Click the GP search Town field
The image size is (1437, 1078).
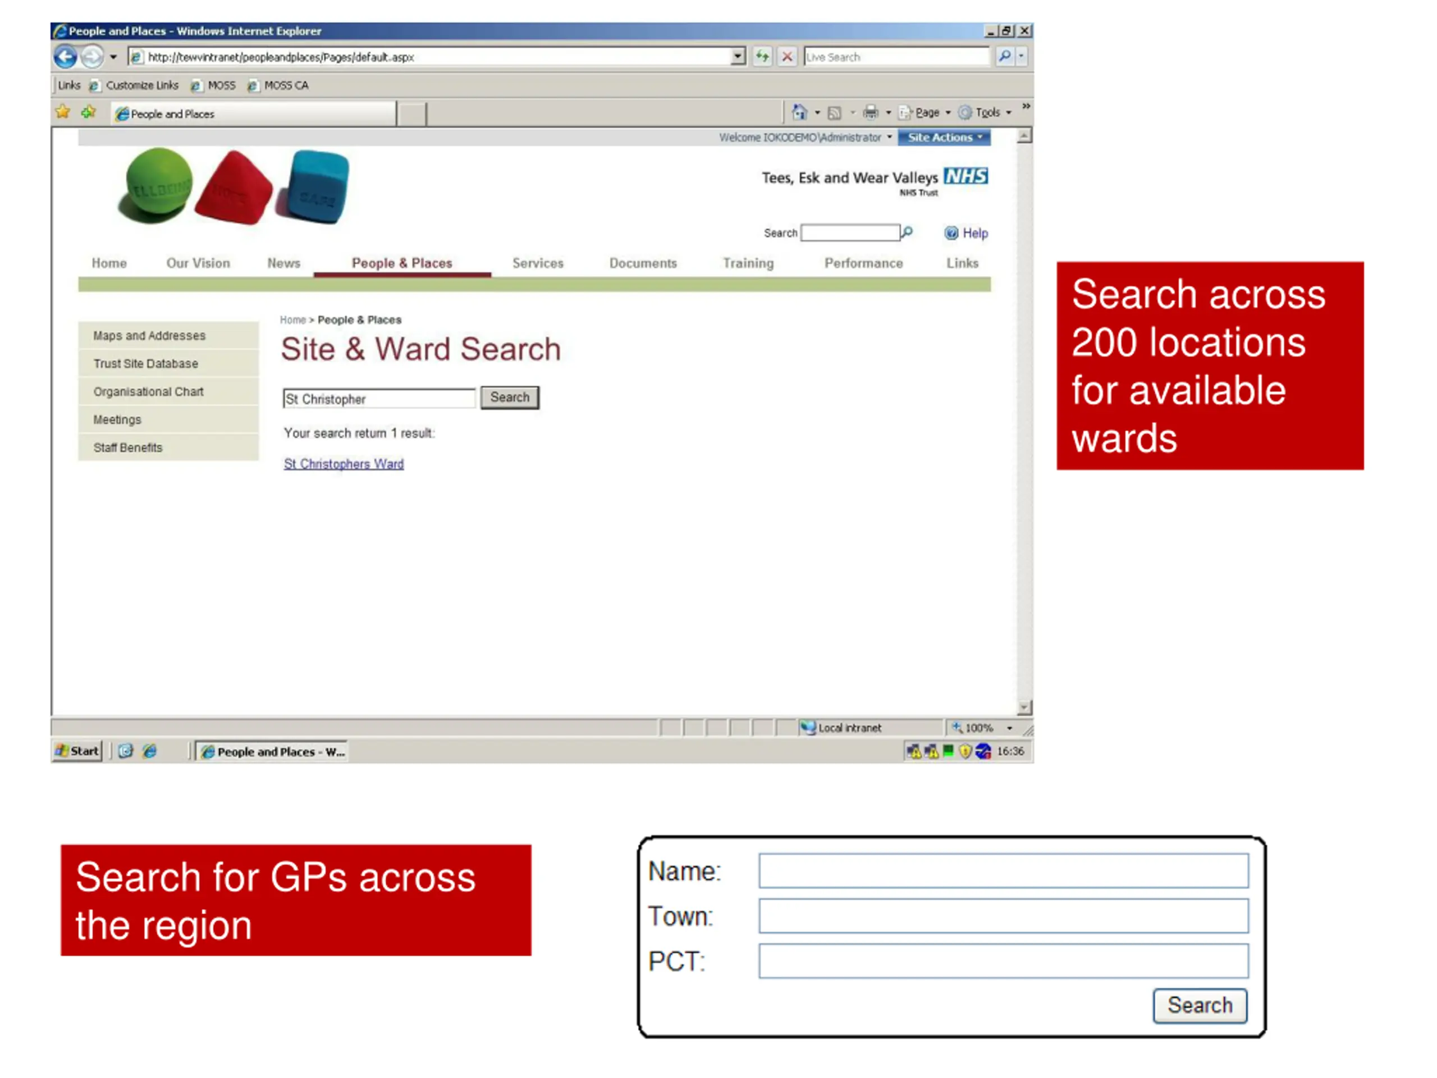[1003, 916]
